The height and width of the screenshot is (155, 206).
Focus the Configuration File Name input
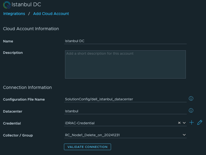[125, 99]
